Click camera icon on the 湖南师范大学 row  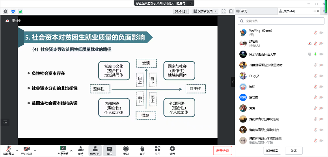[x=321, y=54]
